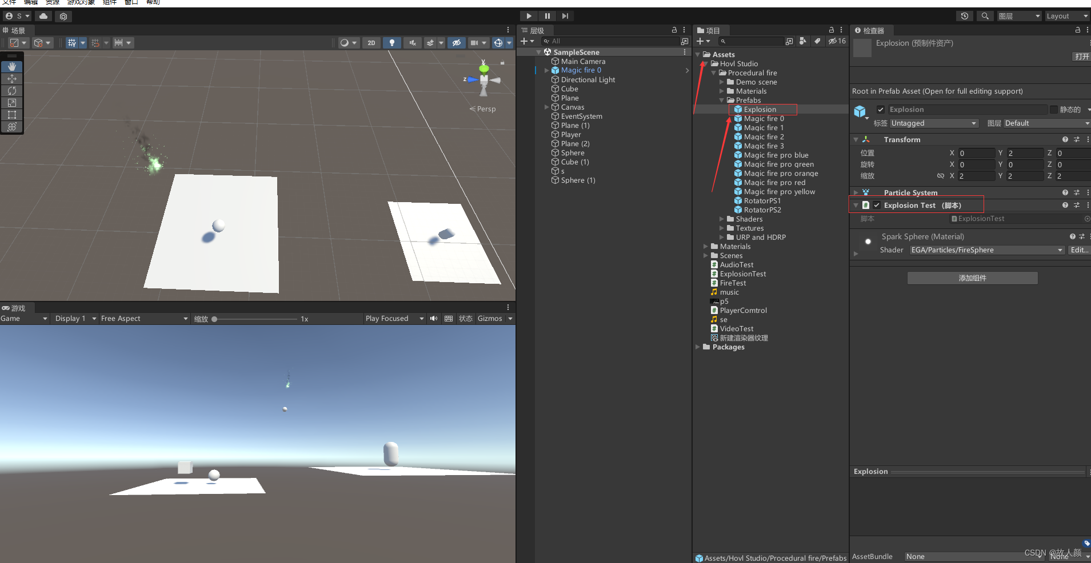Screen dimensions: 1091x563
Task: Open the Free Aspect dropdown in Game view
Action: click(x=144, y=319)
